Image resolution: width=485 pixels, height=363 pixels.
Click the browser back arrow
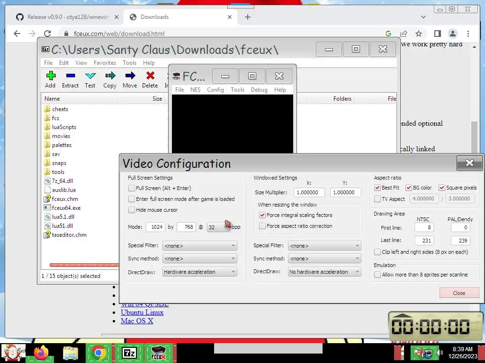click(x=17, y=34)
